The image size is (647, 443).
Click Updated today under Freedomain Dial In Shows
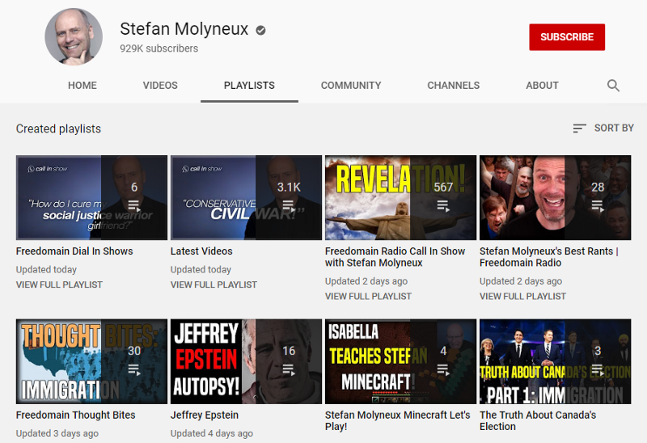(46, 269)
